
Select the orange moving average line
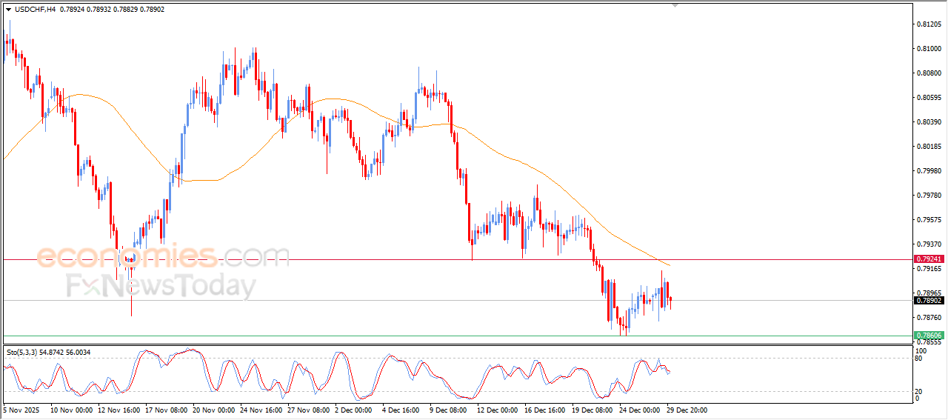pyautogui.click(x=518, y=160)
